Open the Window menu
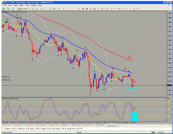This screenshot has width=173, height=134. (x=33, y=5)
